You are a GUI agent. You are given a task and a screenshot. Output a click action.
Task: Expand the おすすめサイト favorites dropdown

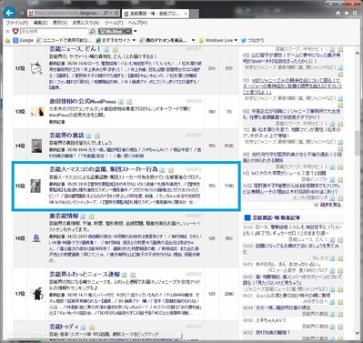click(x=134, y=40)
